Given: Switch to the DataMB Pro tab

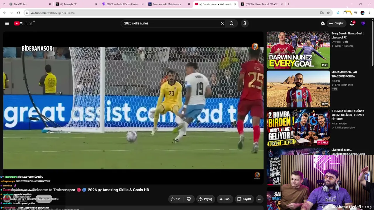Looking at the screenshot, I should (30, 4).
